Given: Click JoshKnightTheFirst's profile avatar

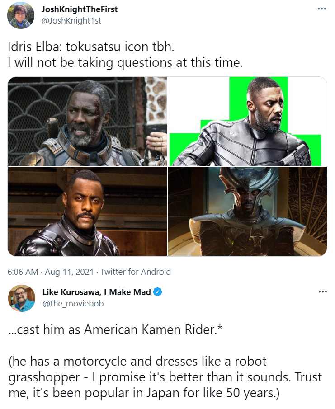Looking at the screenshot, I should [21, 15].
